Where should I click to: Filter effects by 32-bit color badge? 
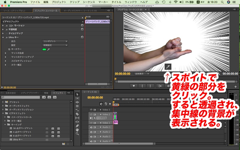[x=49, y=97]
